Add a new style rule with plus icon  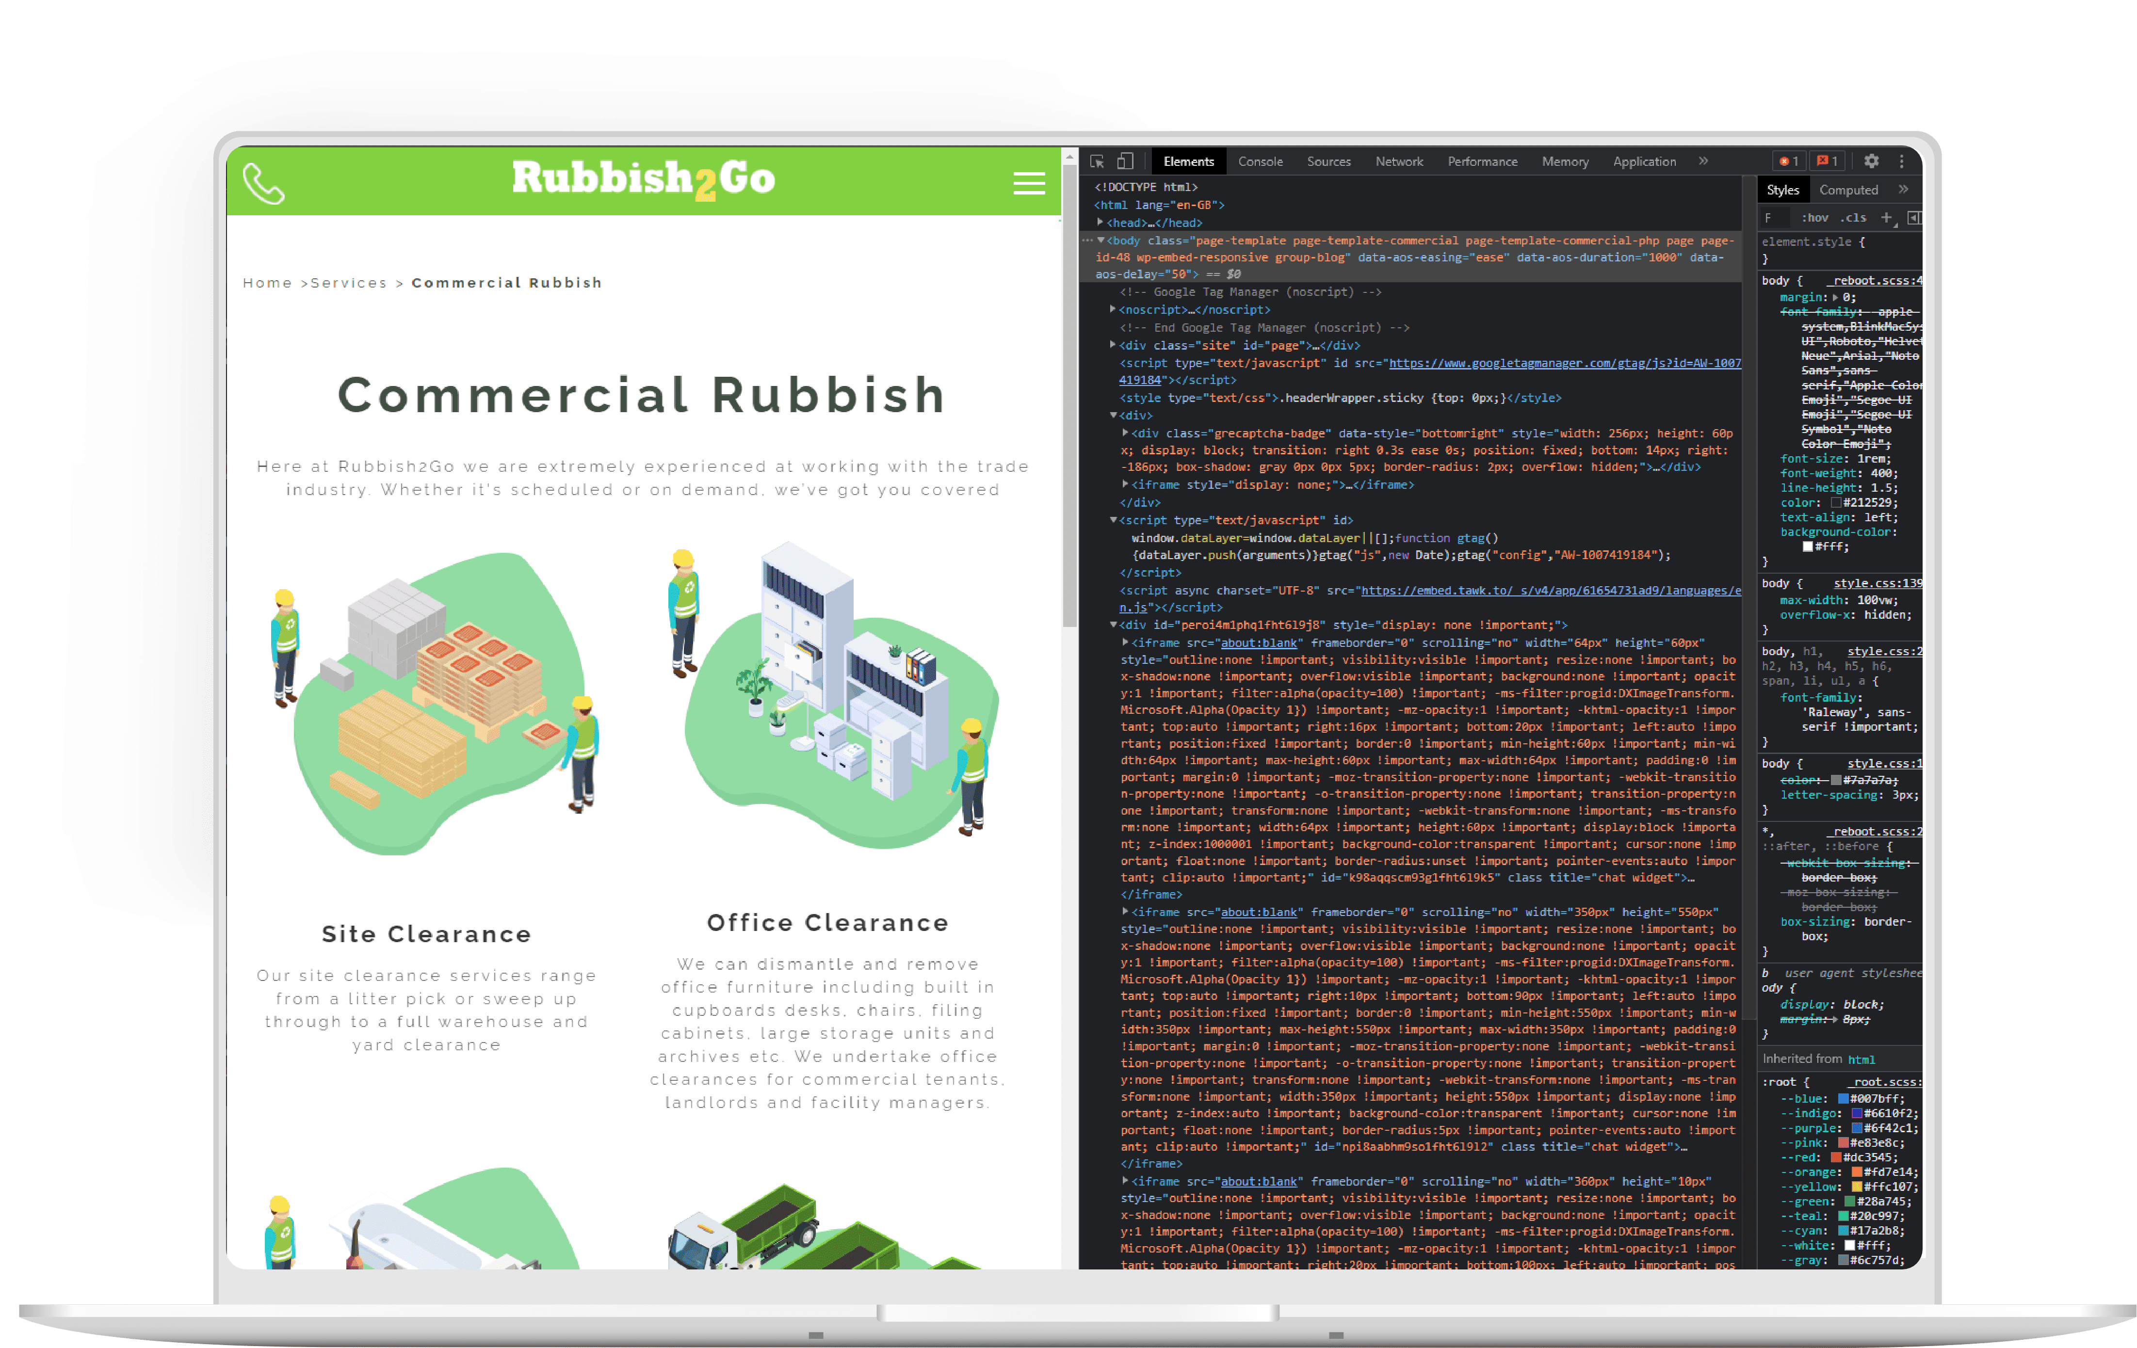[1887, 218]
